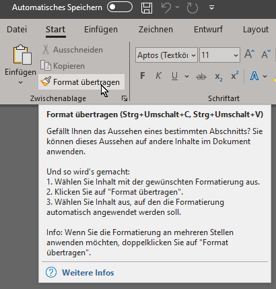Open the Aptos font name dropdown
Image resolution: width=276 pixels, height=289 pixels.
[x=193, y=55]
